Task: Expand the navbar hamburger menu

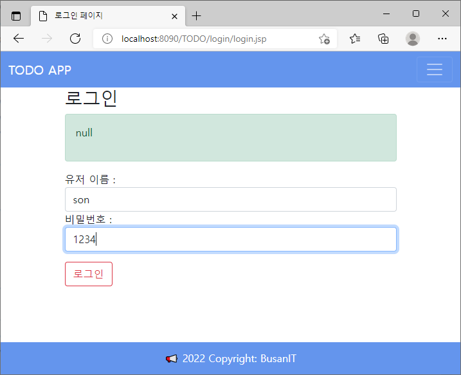Action: (x=435, y=69)
